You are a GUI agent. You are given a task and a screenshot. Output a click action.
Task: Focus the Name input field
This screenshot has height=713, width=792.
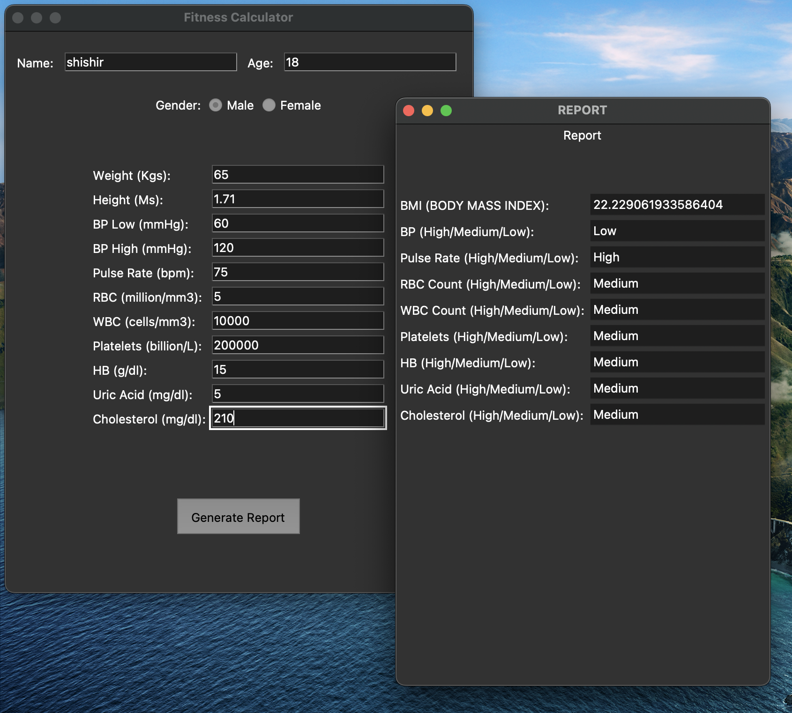pyautogui.click(x=151, y=62)
